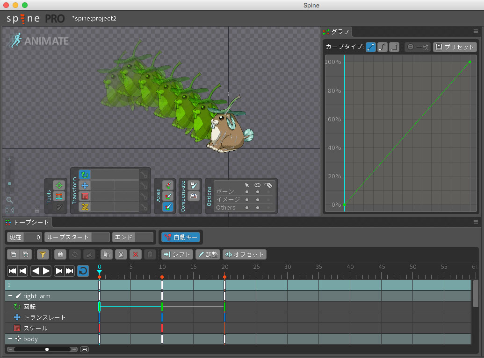The image size is (484, 358).
Task: Expand all dopesheet rows
Action: point(26,254)
